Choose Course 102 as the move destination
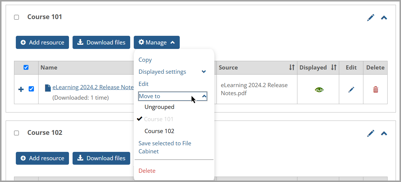The image size is (401, 182). 159,131
